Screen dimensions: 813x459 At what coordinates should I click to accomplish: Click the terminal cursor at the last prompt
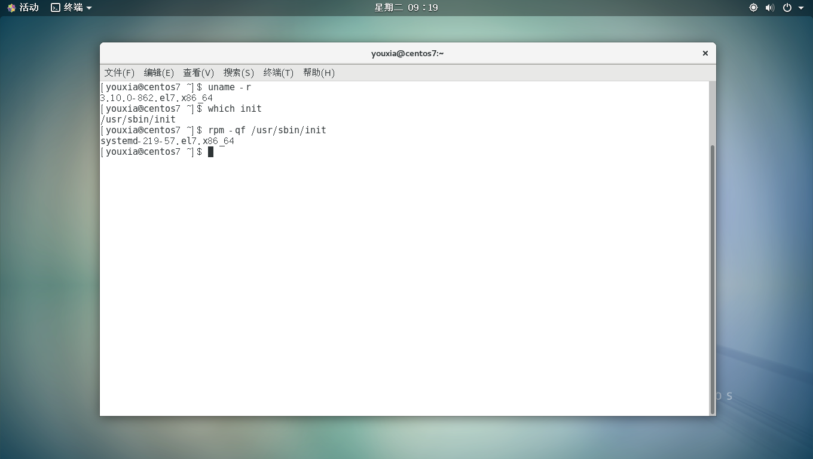coord(210,152)
